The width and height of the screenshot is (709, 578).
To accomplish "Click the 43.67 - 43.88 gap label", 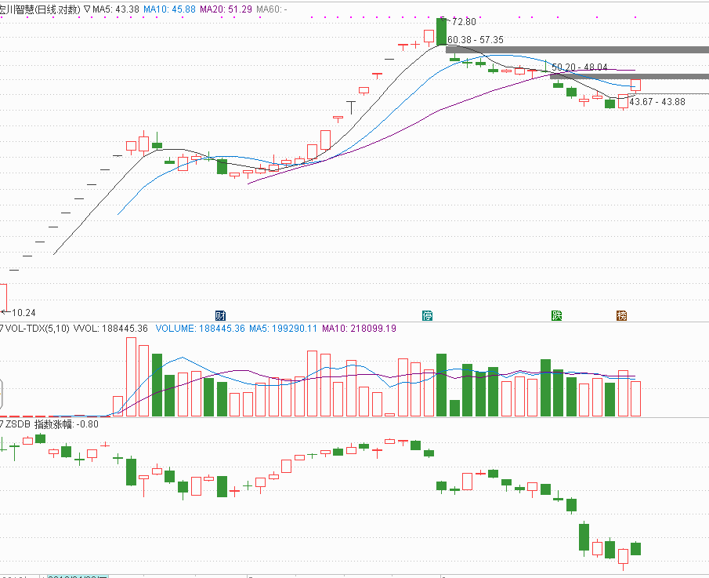I will coord(657,102).
